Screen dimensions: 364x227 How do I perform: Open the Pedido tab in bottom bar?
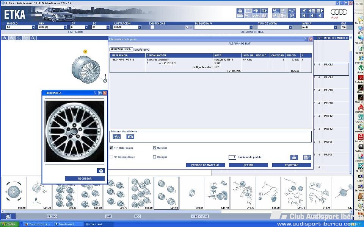click(52, 216)
